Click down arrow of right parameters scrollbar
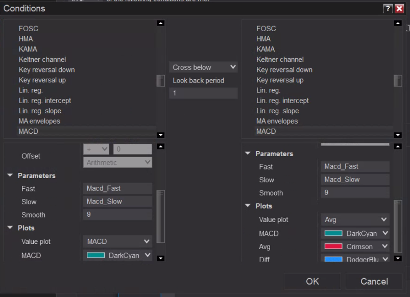The image size is (410, 297). point(398,258)
